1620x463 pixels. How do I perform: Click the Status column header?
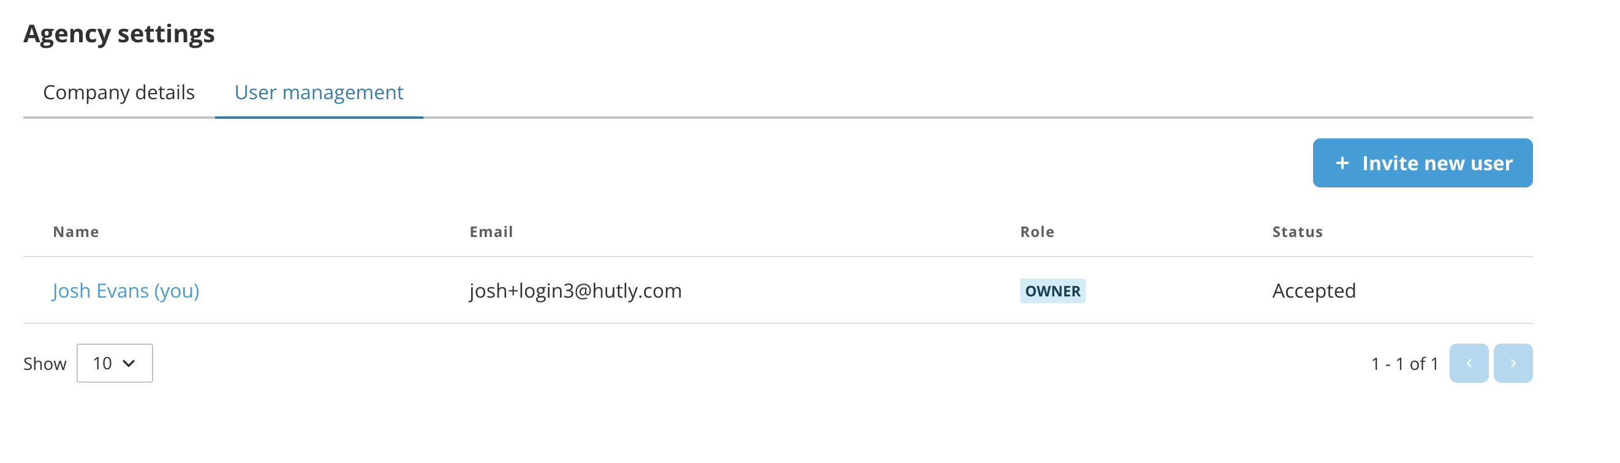click(1297, 232)
